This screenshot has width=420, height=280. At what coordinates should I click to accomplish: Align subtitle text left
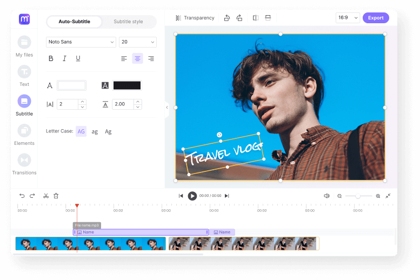coord(124,58)
